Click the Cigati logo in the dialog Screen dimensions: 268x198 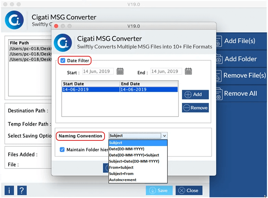63,43
